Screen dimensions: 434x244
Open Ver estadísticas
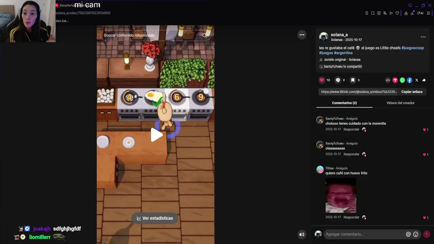[155, 218]
